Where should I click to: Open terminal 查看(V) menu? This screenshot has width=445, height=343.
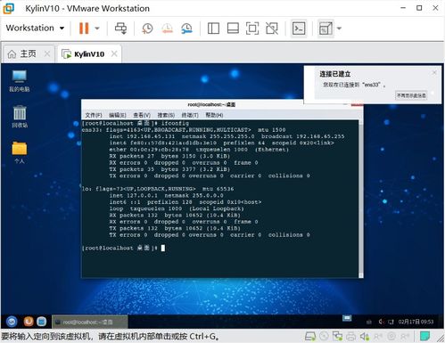coord(142,115)
